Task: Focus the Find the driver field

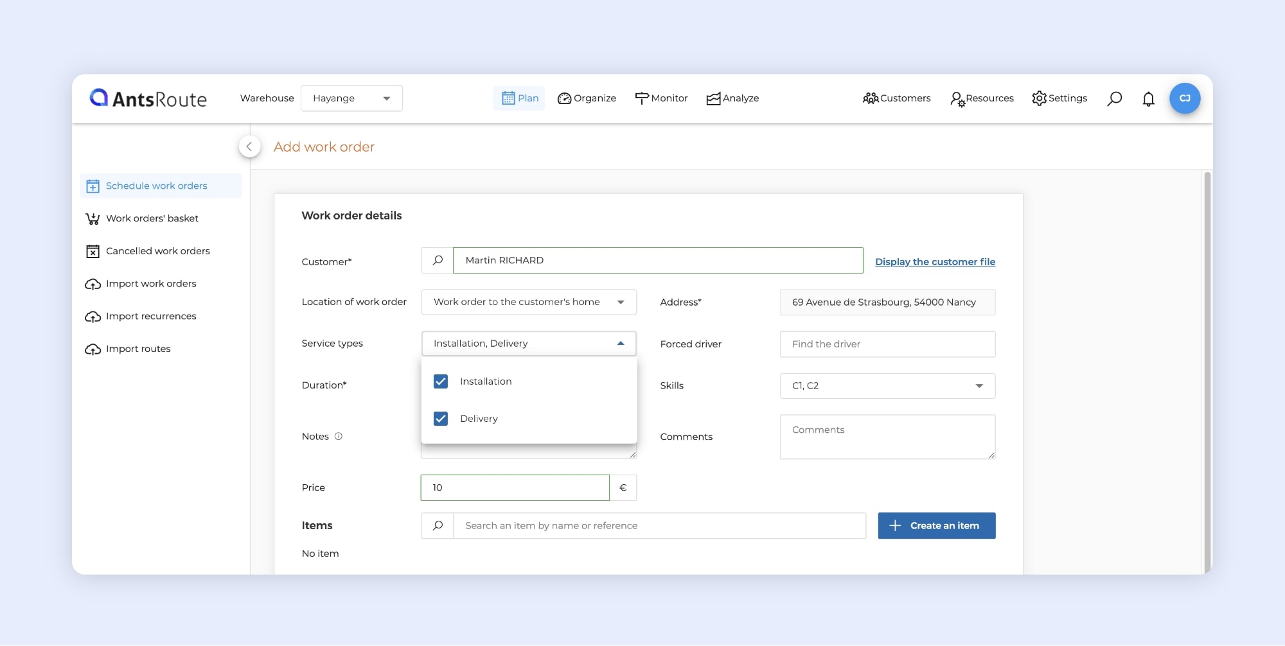Action: point(887,344)
